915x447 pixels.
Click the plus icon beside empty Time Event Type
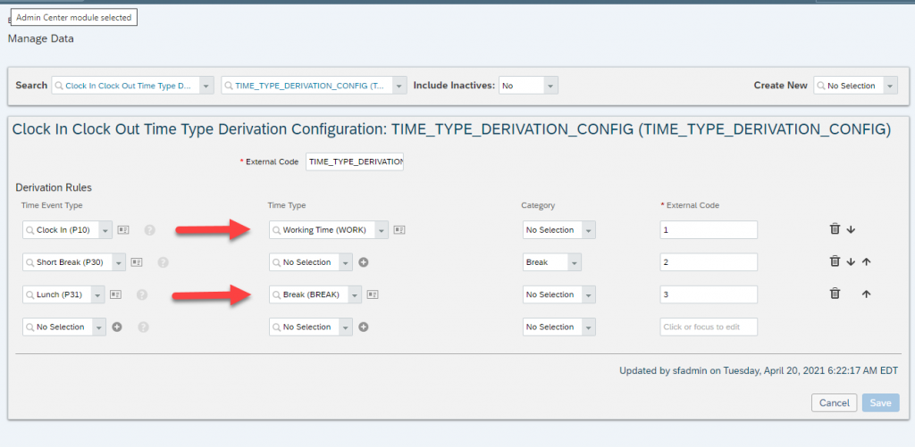click(117, 327)
